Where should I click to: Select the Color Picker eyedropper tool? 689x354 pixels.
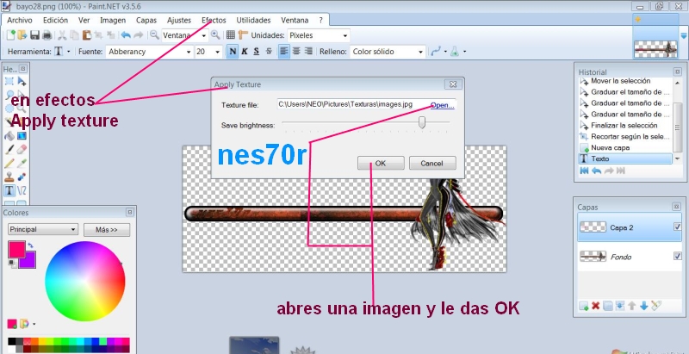[x=22, y=164]
